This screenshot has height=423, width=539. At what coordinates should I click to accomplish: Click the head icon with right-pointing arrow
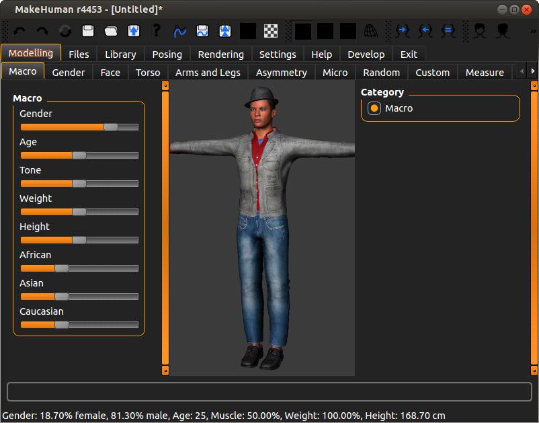point(403,31)
